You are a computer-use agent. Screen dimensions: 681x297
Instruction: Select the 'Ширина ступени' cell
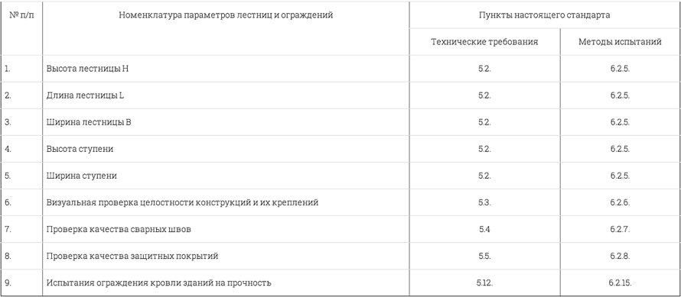point(81,176)
